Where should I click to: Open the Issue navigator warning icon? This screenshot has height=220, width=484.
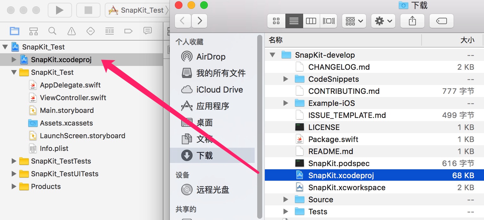pyautogui.click(x=72, y=31)
